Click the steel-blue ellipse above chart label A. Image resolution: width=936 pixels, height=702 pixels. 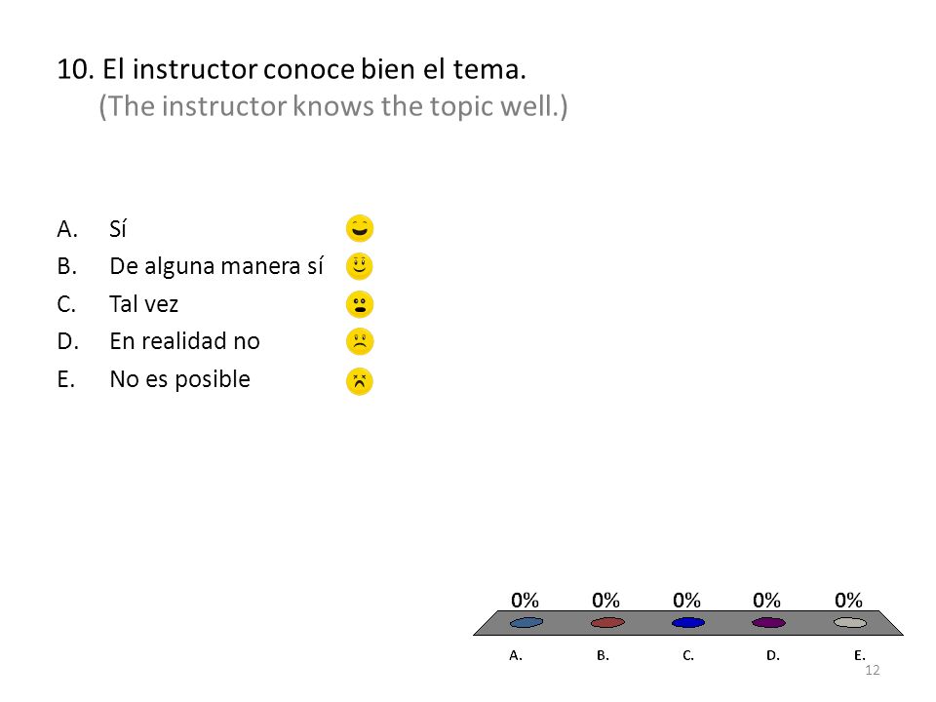pos(526,623)
